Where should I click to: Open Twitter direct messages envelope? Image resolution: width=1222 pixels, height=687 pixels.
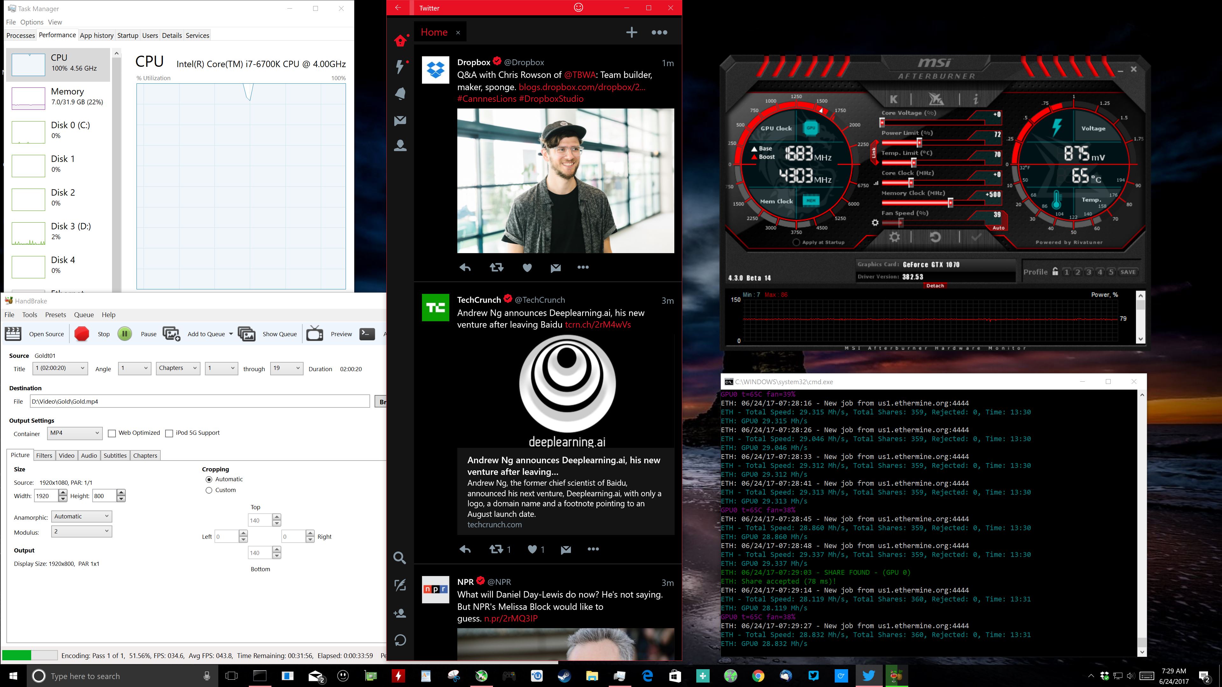[400, 121]
